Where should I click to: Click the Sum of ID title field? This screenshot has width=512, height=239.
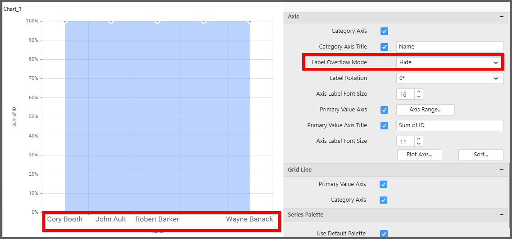[x=449, y=125]
